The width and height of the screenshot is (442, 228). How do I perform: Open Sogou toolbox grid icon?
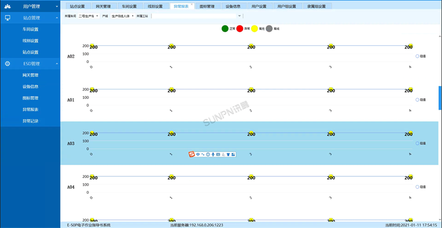[x=233, y=154]
